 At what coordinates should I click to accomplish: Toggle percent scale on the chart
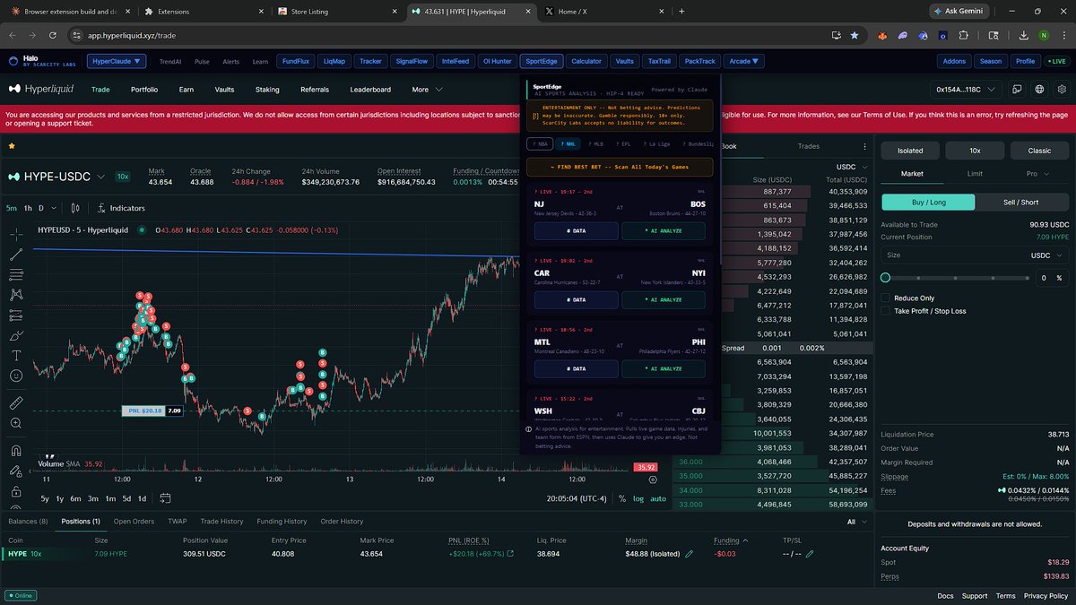click(x=623, y=498)
